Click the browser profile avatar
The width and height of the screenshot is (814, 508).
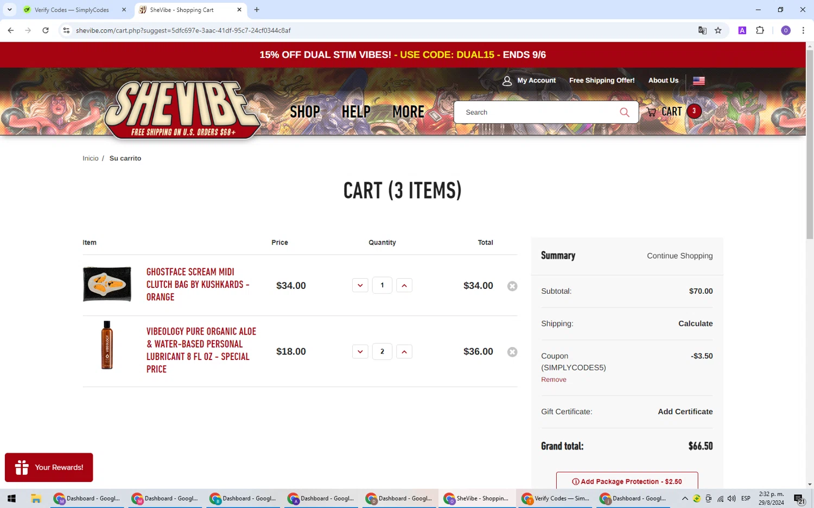(x=786, y=30)
